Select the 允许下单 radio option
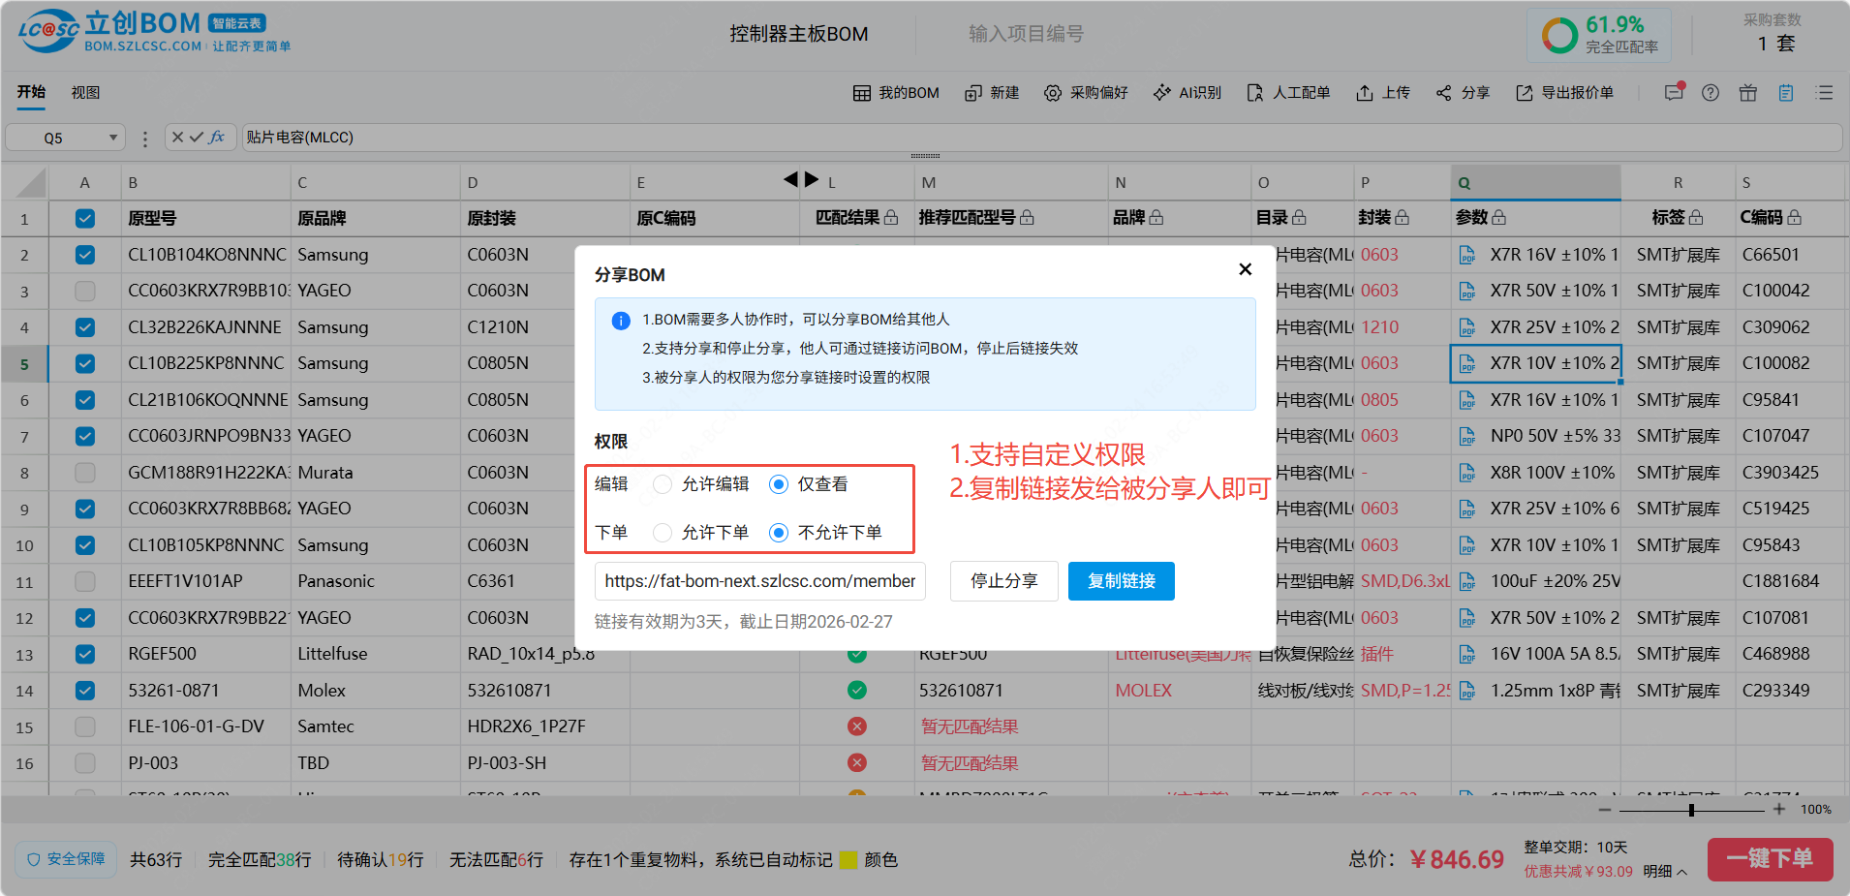Viewport: 1850px width, 896px height. pyautogui.click(x=663, y=533)
